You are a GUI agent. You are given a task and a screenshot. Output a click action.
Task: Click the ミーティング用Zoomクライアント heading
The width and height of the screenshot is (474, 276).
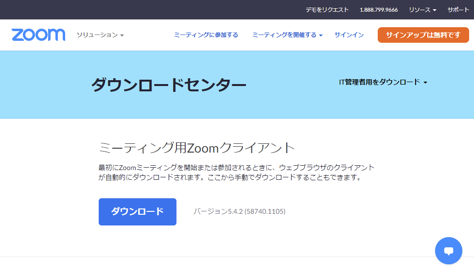click(x=196, y=148)
